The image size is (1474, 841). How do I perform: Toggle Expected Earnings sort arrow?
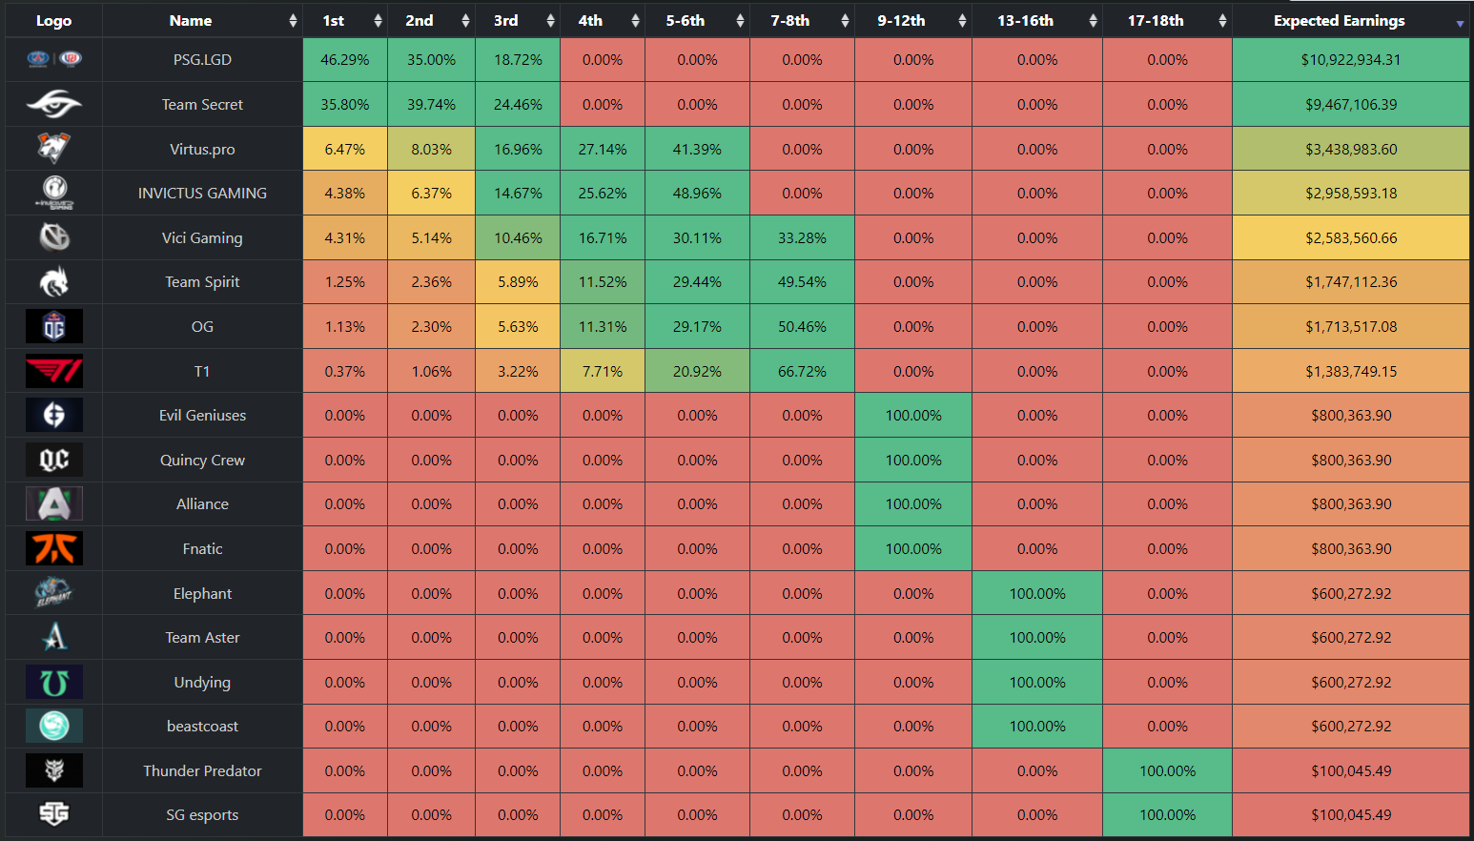coord(1460,23)
